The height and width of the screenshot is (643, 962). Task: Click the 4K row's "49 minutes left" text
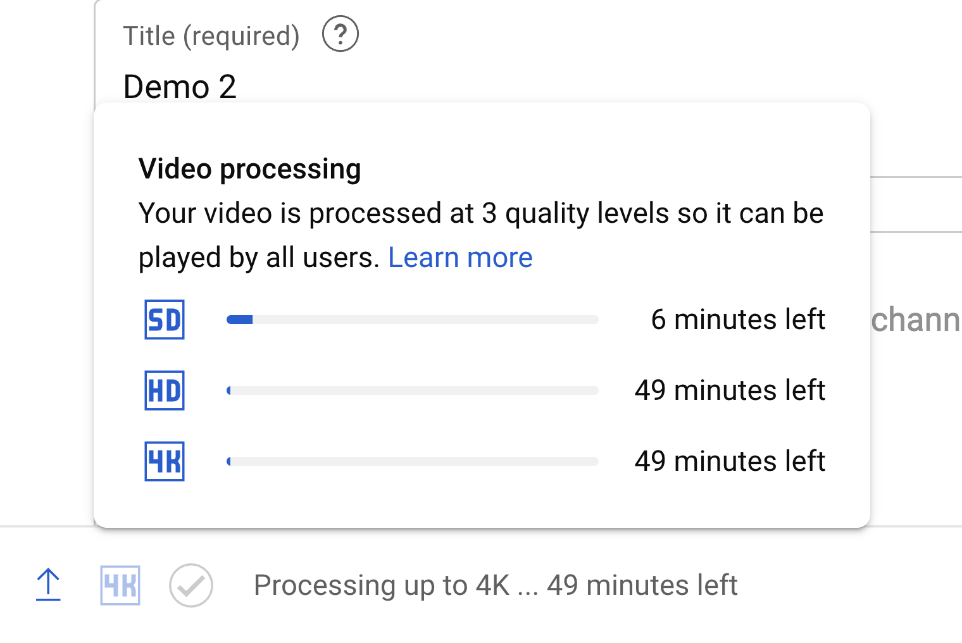click(730, 461)
